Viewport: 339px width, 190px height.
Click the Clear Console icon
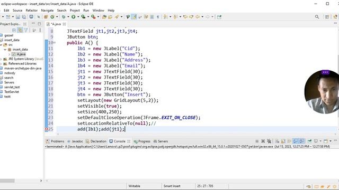click(277, 141)
